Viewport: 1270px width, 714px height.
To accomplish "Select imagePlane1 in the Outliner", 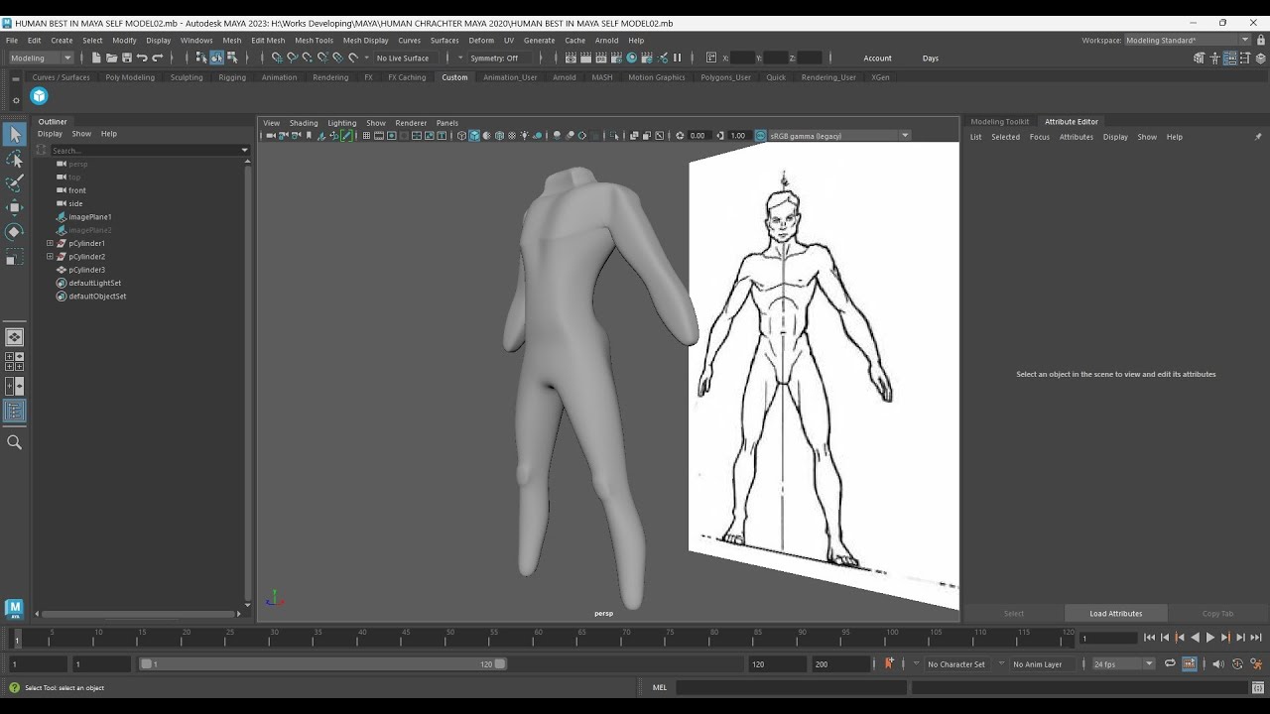I will click(89, 216).
